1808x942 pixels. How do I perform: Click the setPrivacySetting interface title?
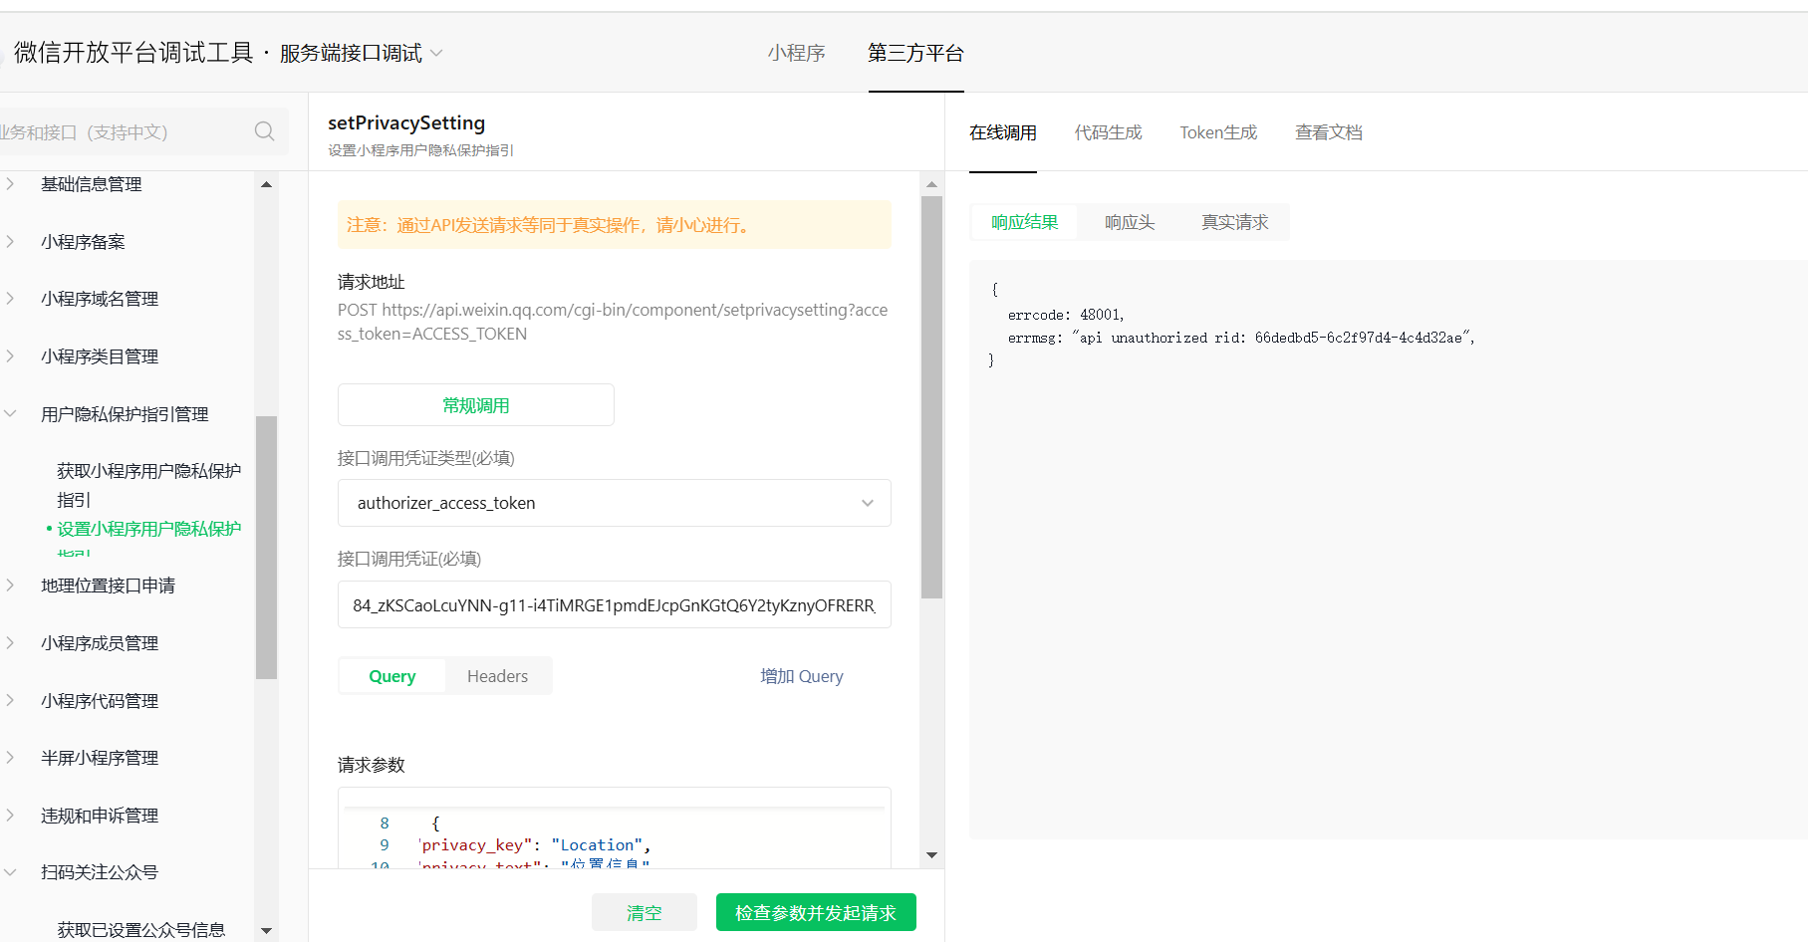(x=406, y=122)
